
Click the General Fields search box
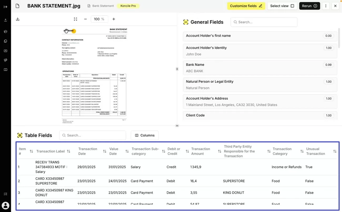(x=264, y=22)
